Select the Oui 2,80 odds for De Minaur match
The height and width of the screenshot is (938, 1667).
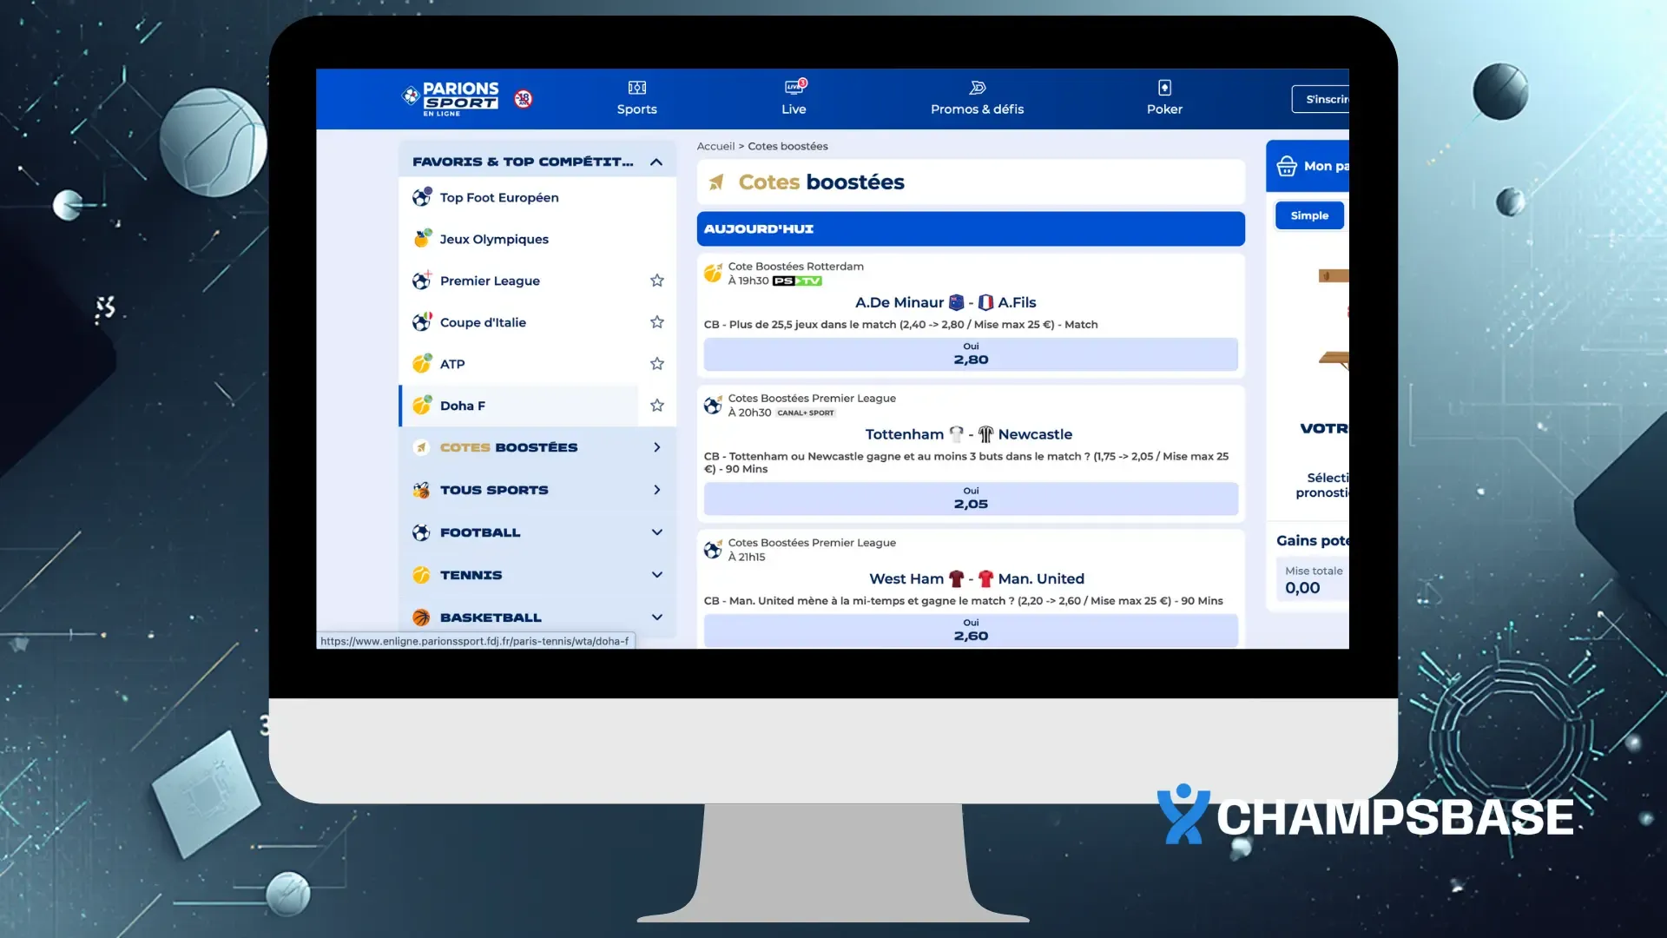971,354
